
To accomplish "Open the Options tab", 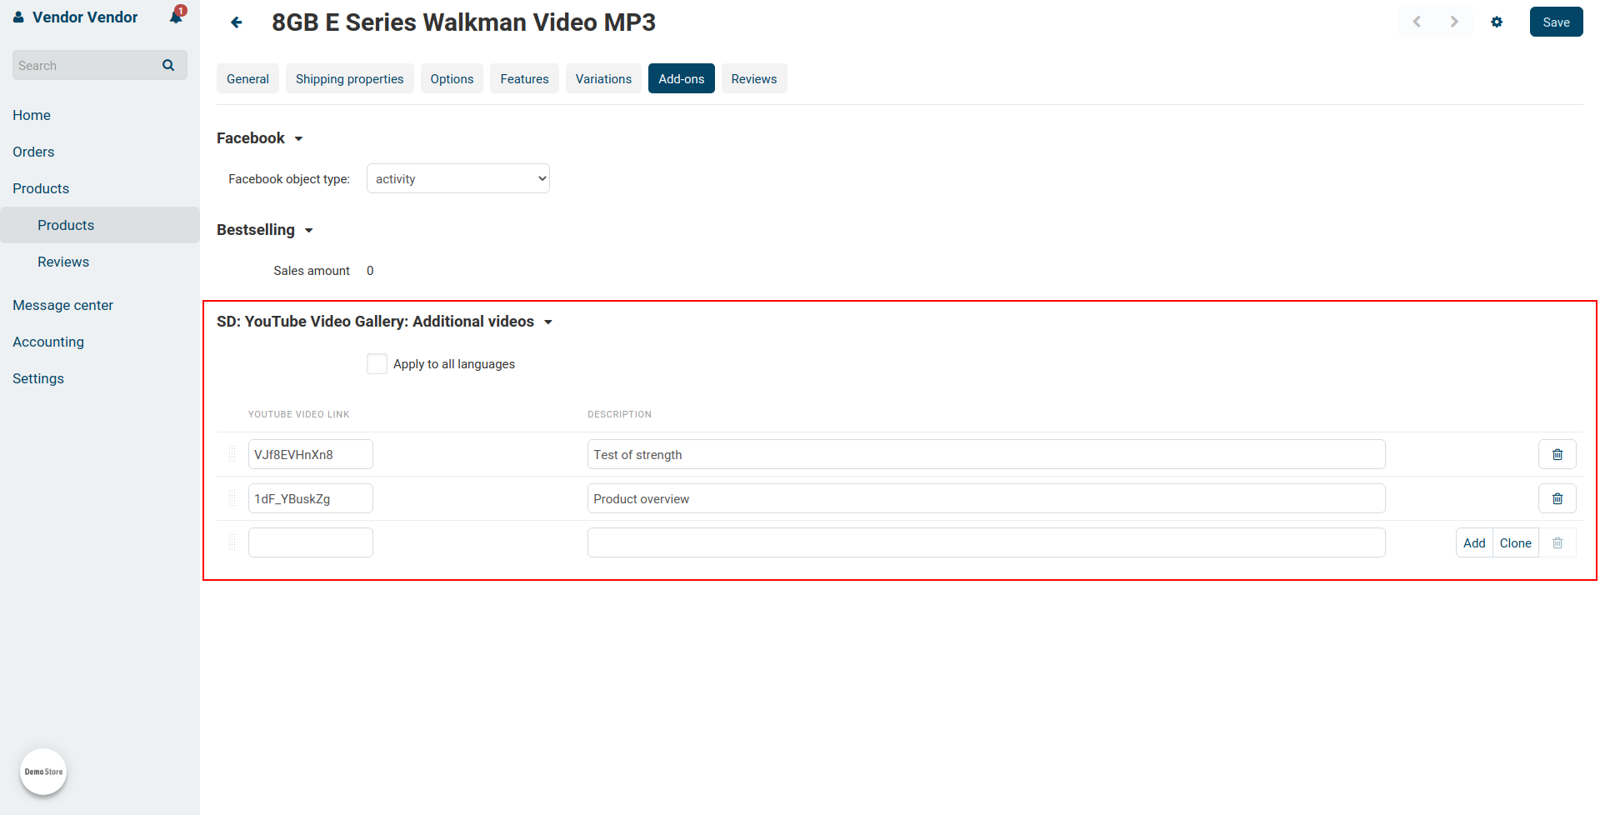I will click(x=452, y=78).
